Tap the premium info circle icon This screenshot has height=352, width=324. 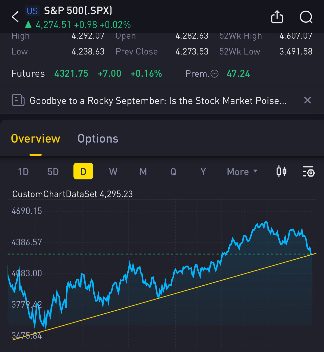214,74
